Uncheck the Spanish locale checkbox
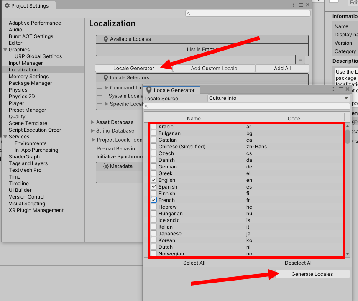 tap(154, 186)
